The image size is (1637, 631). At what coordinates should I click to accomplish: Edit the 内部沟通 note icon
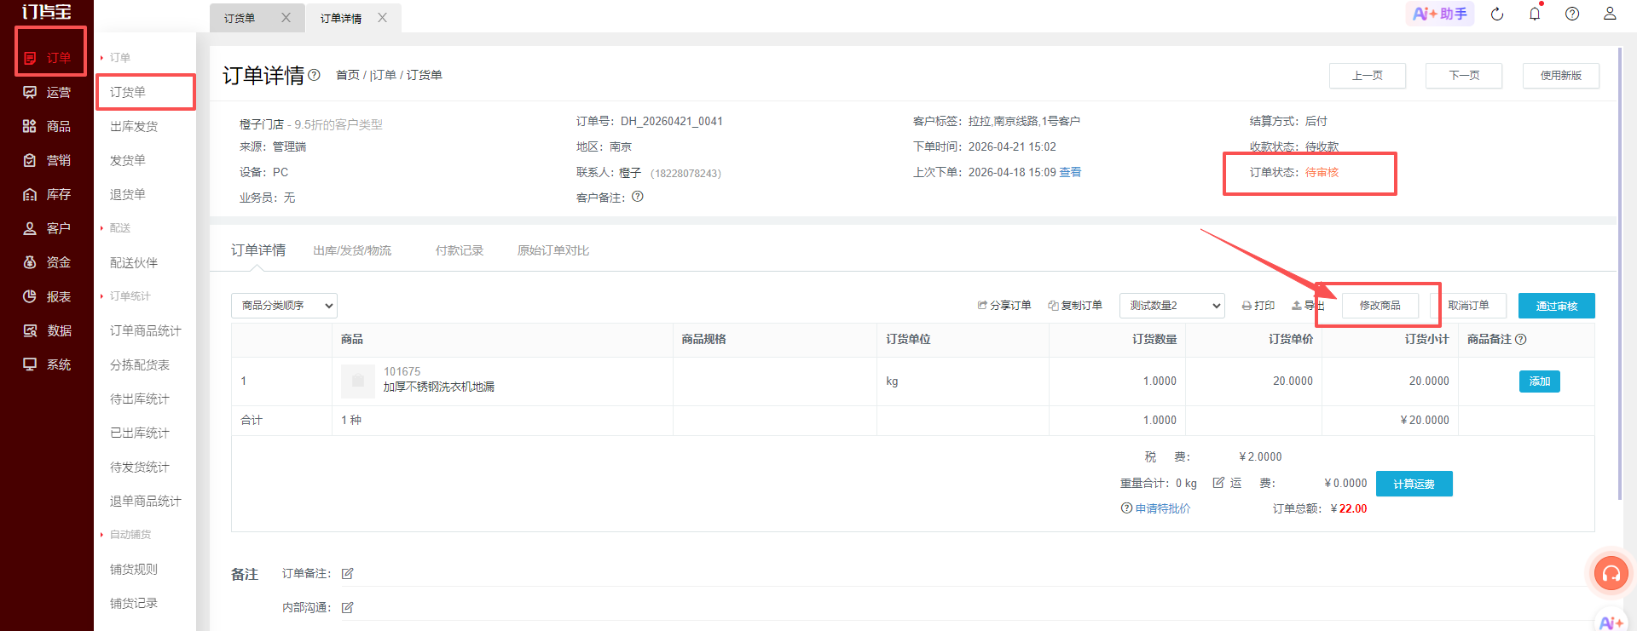point(348,608)
